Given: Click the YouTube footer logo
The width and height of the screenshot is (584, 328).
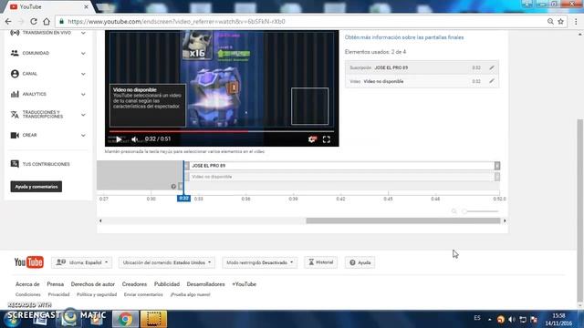Looking at the screenshot, I should click(28, 262).
